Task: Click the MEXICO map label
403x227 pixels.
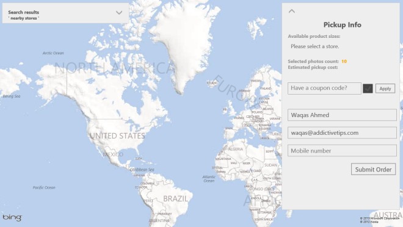Action: click(x=113, y=154)
